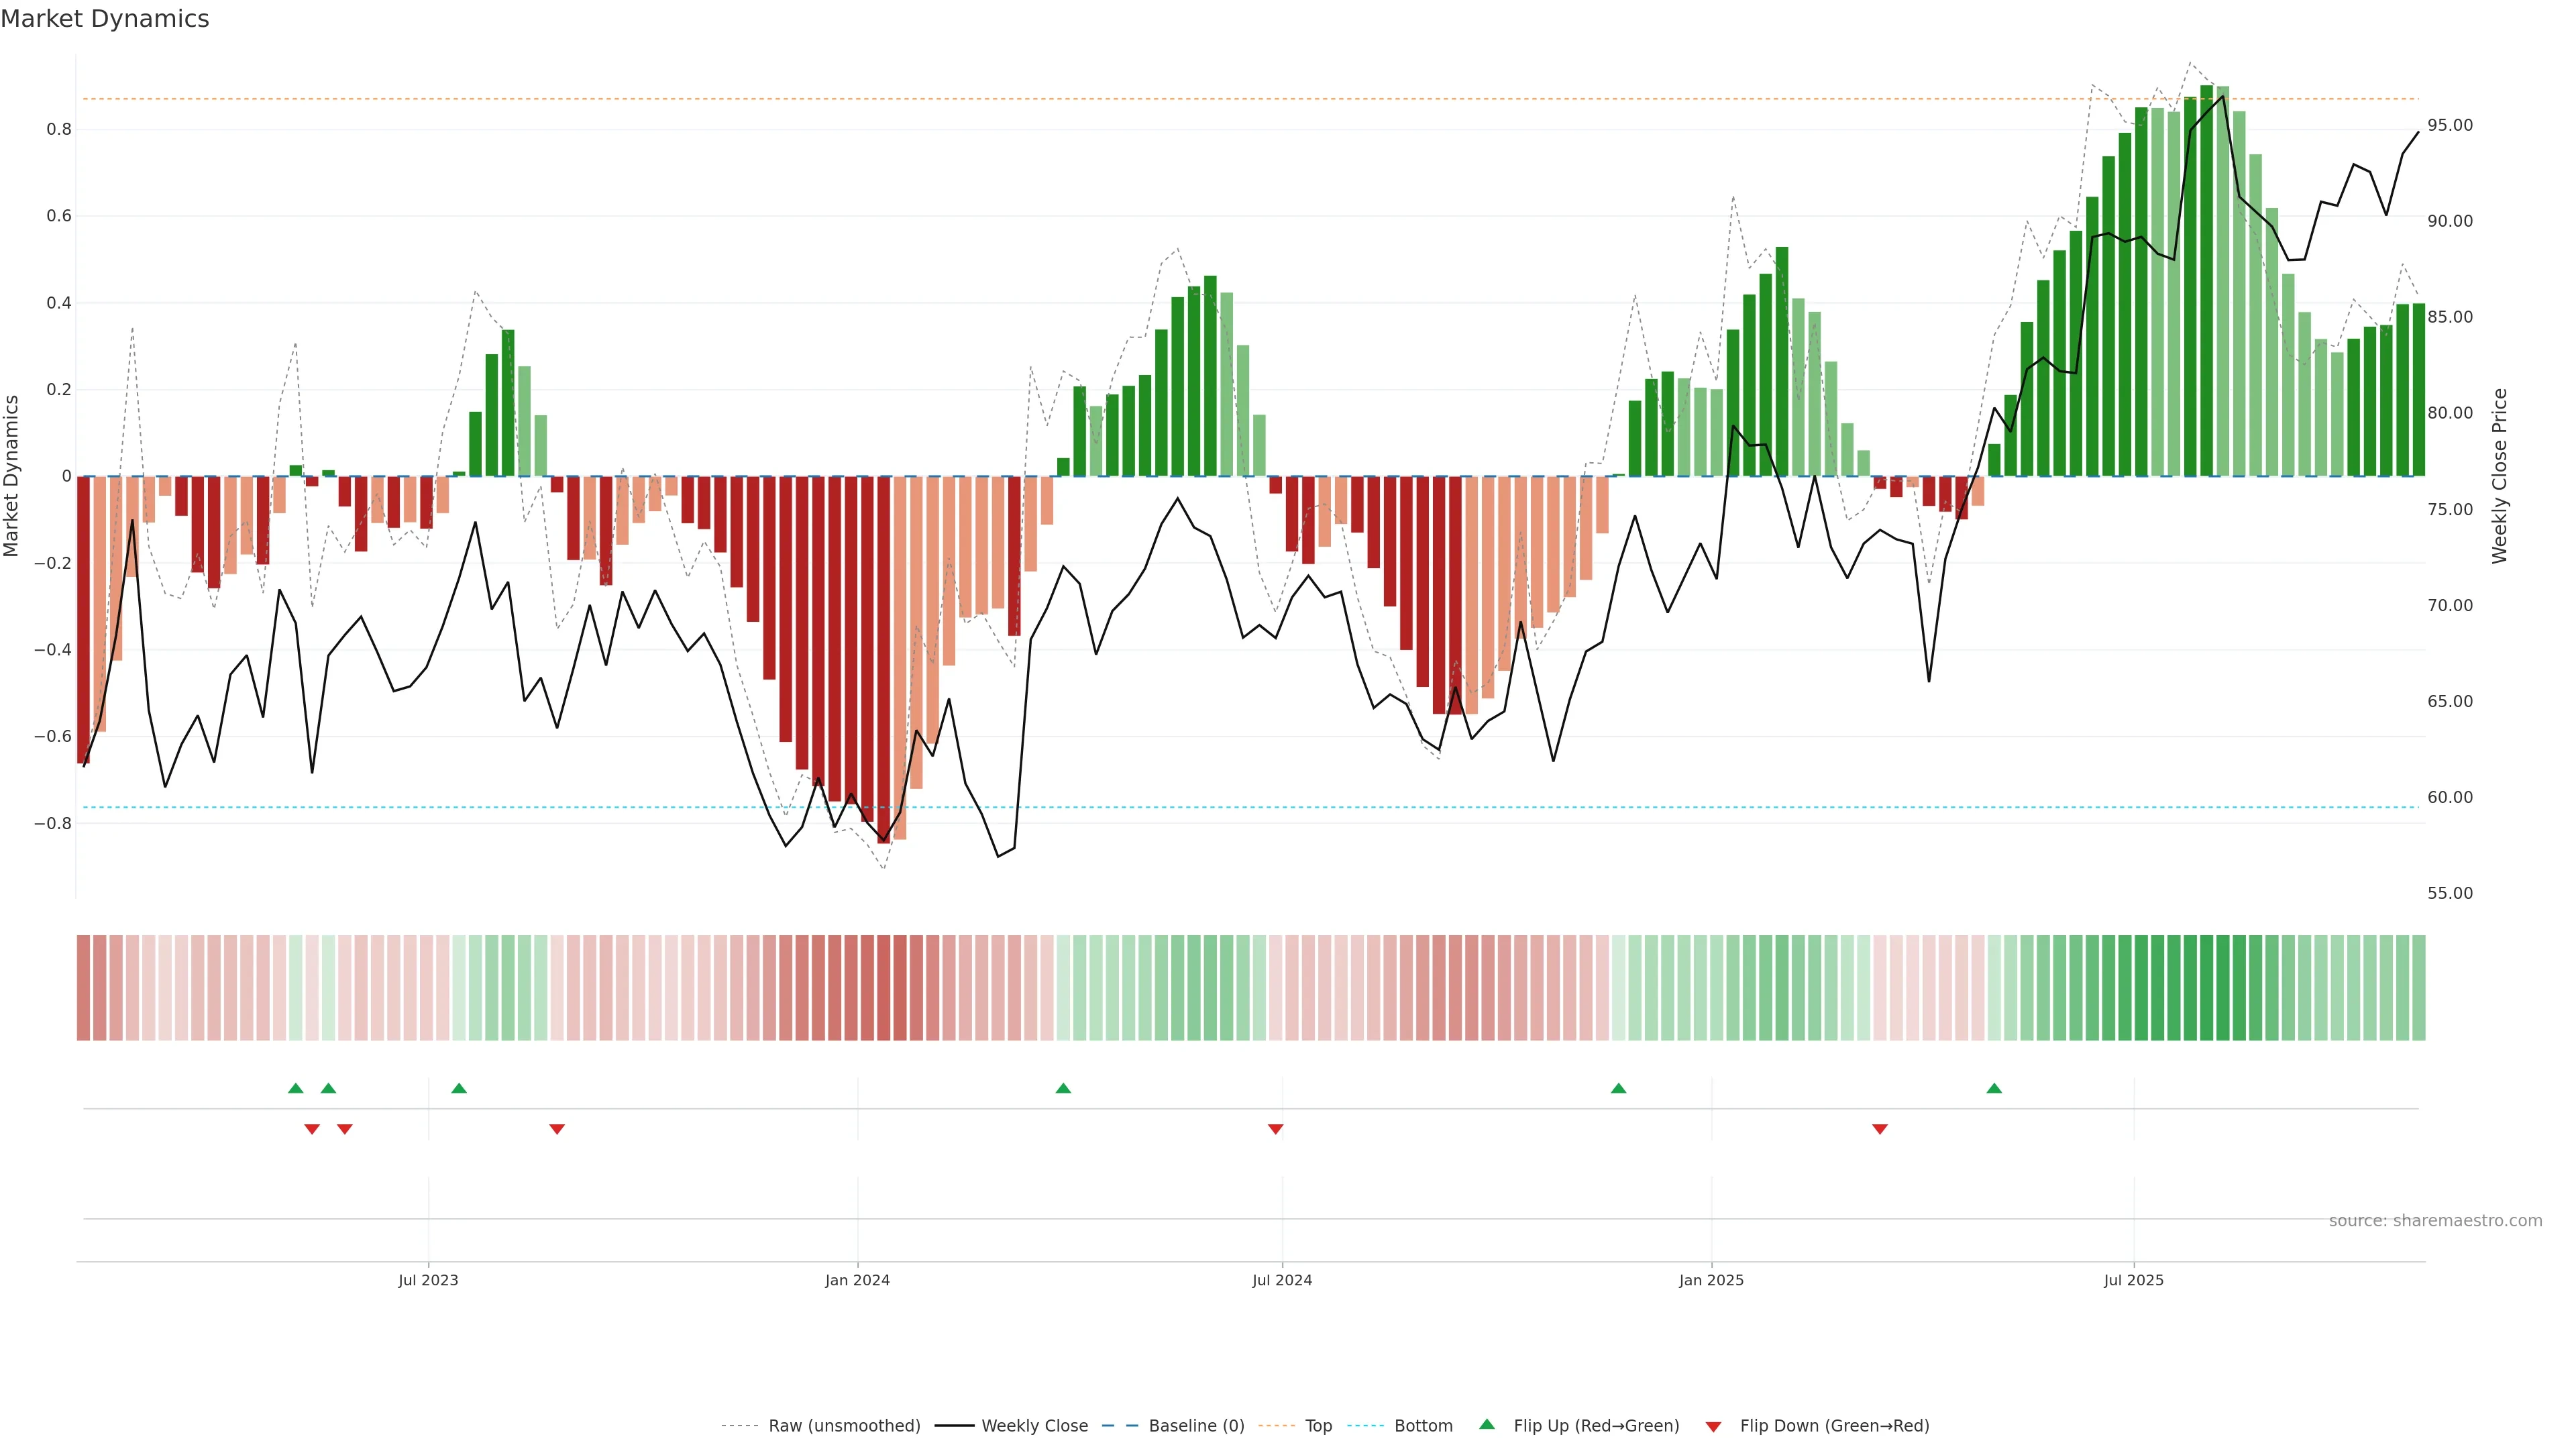
Task: Click the flip-up marker between Jan and Jul 2024
Action: click(x=1063, y=1088)
